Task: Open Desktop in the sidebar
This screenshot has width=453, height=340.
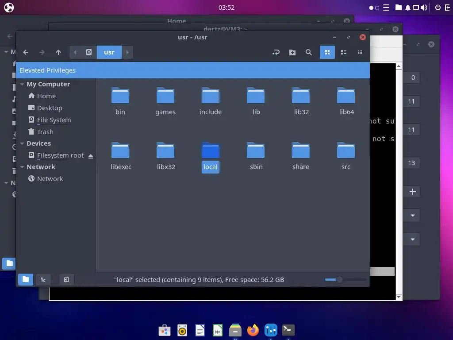Action: [50, 108]
